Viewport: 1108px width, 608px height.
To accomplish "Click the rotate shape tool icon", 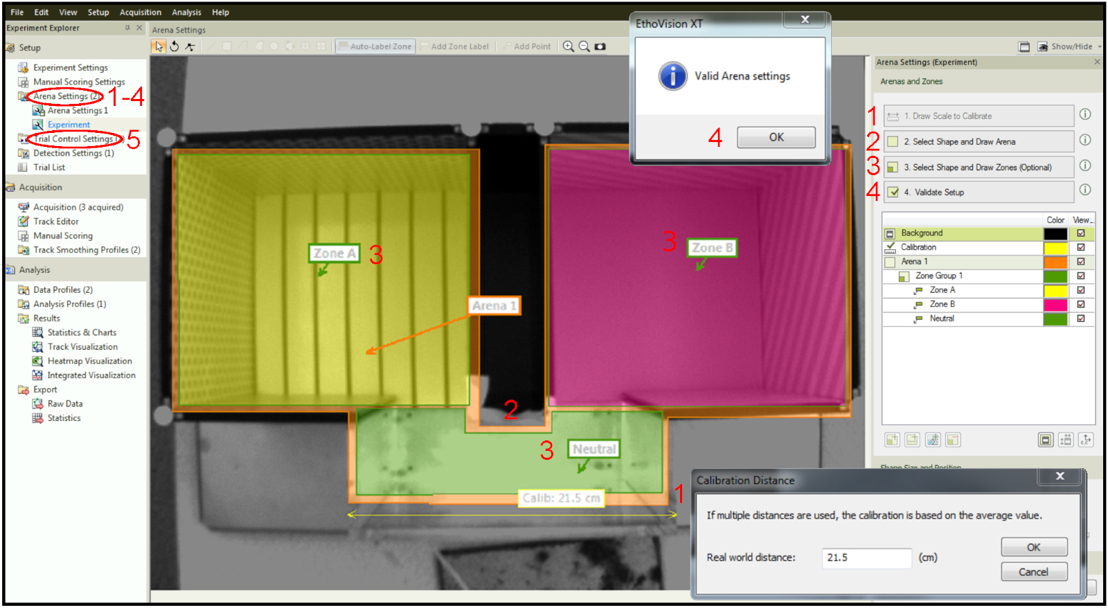I will pos(175,46).
